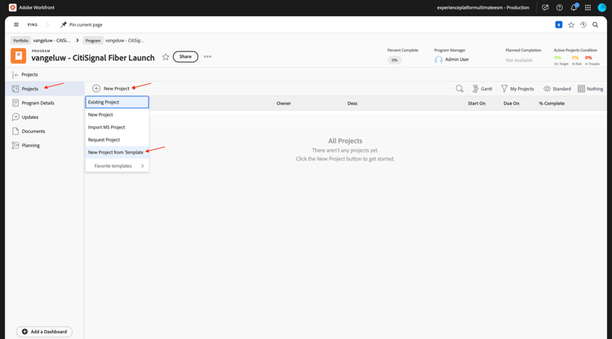Image resolution: width=612 pixels, height=339 pixels.
Task: Click the global search magnifier icon
Action: (x=595, y=24)
